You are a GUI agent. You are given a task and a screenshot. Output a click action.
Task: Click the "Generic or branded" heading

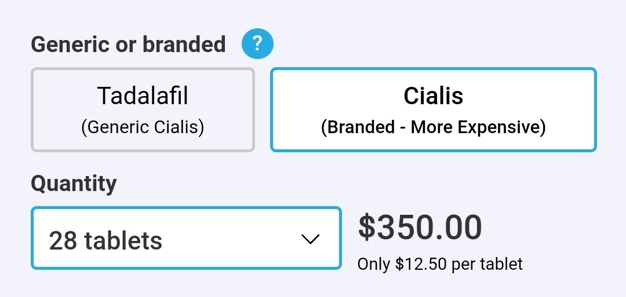(x=128, y=44)
